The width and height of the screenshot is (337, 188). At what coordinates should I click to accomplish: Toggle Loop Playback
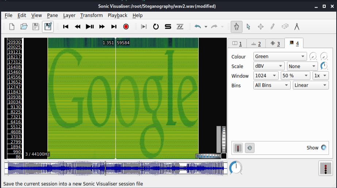[156, 27]
